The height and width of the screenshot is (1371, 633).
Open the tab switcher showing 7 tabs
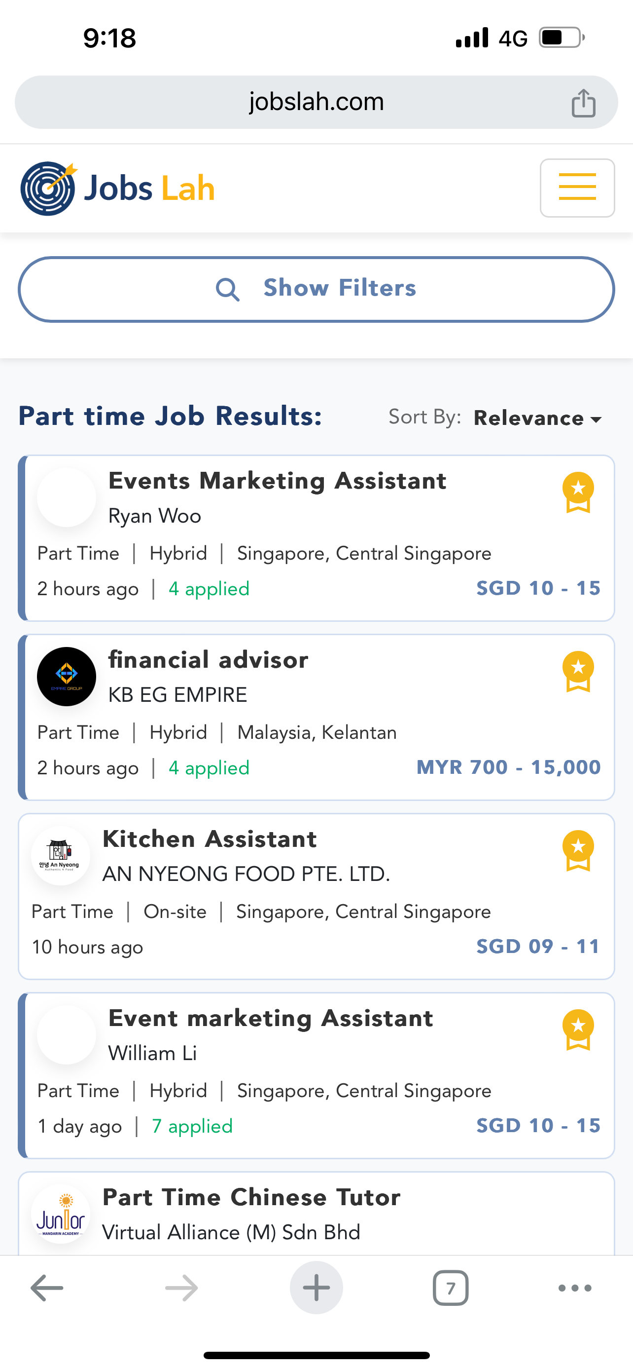click(450, 1288)
